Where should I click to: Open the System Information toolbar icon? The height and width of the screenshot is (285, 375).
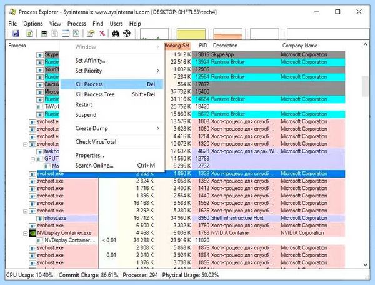click(x=44, y=34)
